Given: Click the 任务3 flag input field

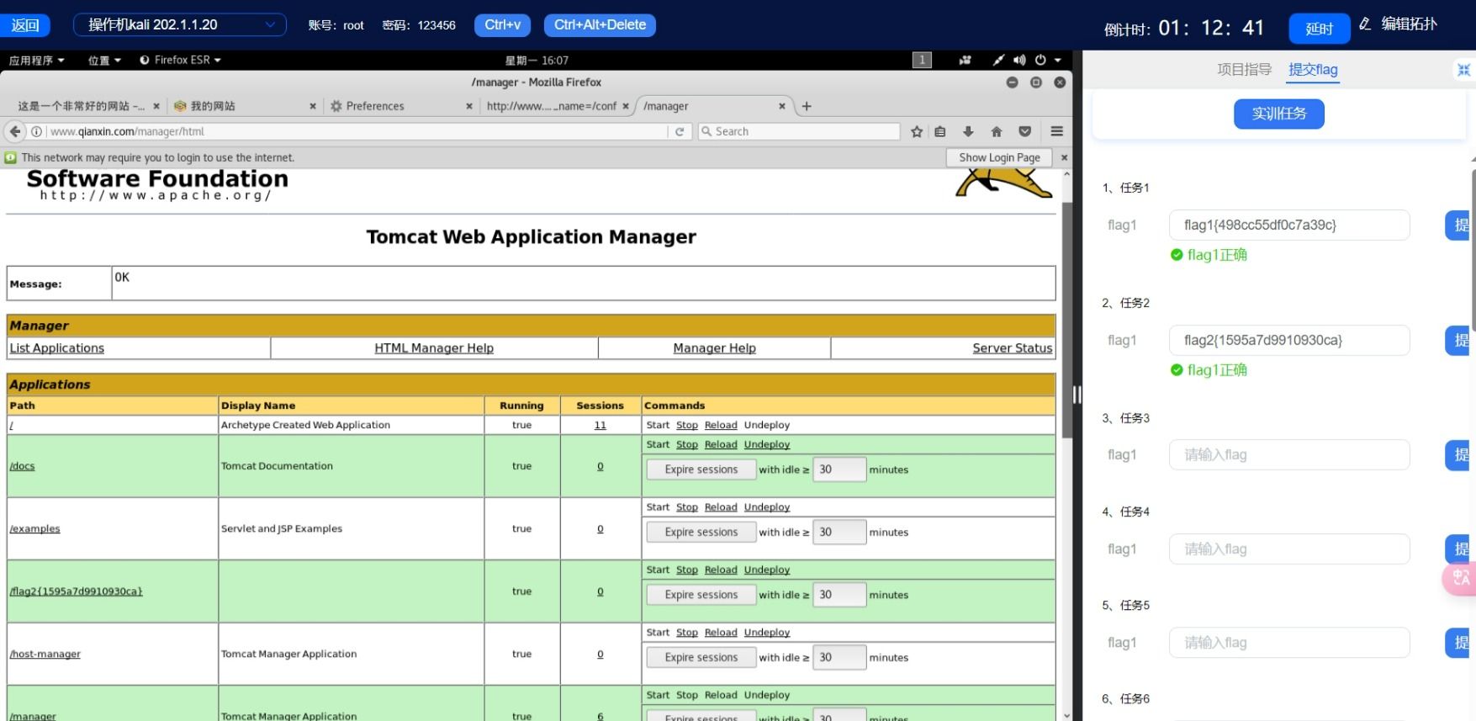Looking at the screenshot, I should point(1289,455).
